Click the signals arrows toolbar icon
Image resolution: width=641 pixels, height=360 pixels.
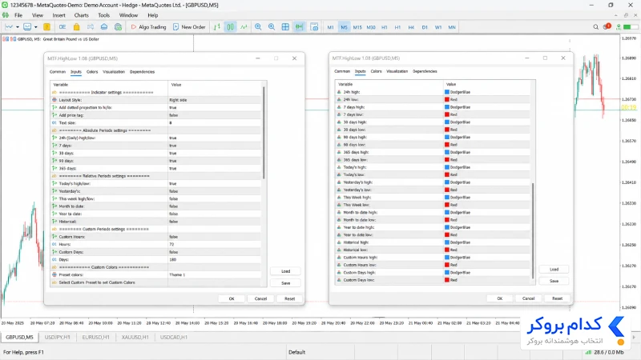pos(91,27)
